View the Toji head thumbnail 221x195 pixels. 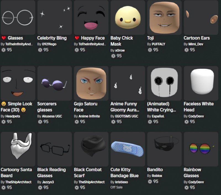(164, 17)
